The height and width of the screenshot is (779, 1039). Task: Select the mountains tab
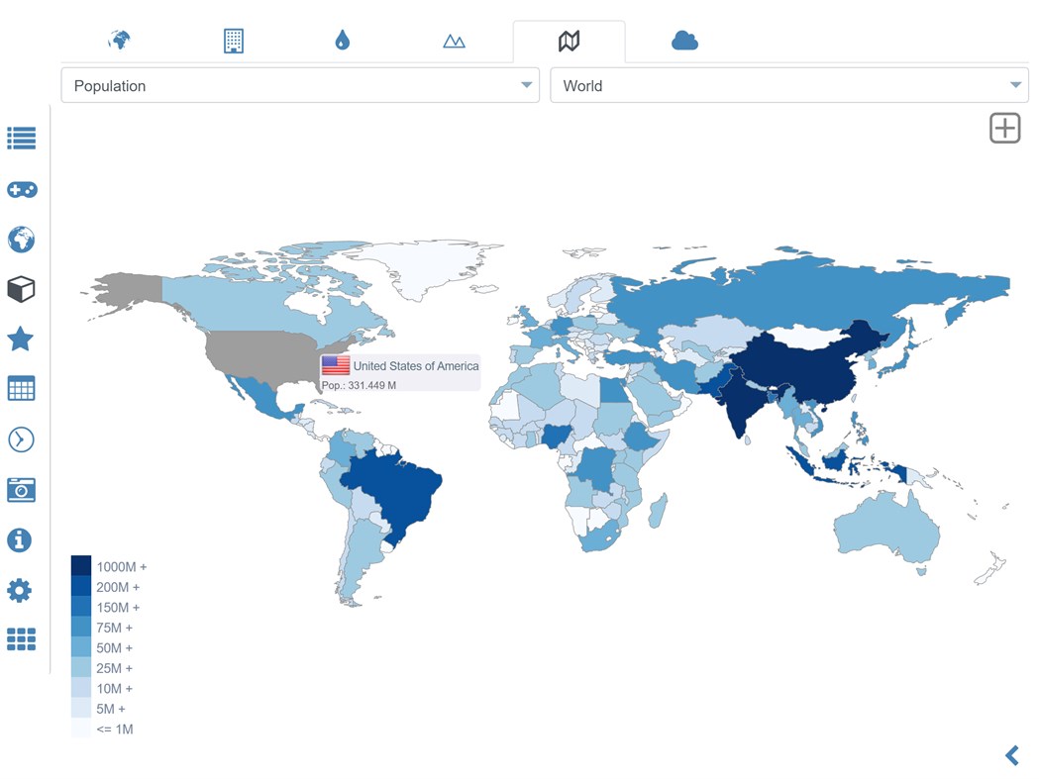pos(453,40)
